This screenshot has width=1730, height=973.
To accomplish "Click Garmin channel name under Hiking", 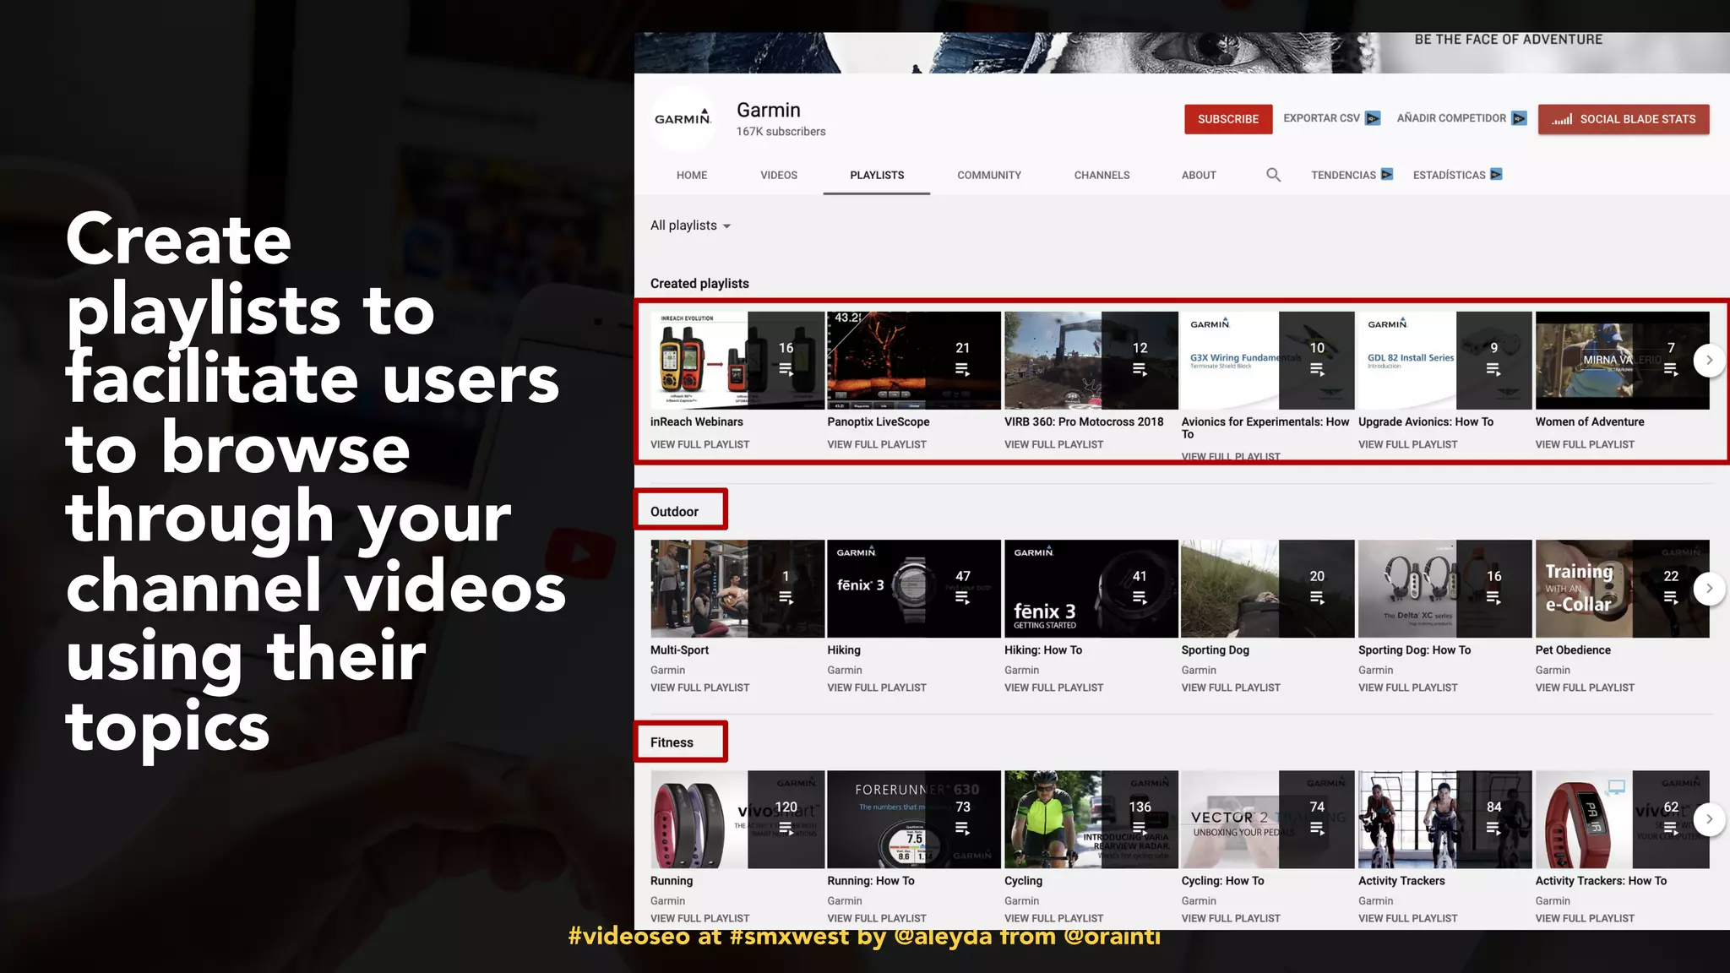I will pos(845,670).
